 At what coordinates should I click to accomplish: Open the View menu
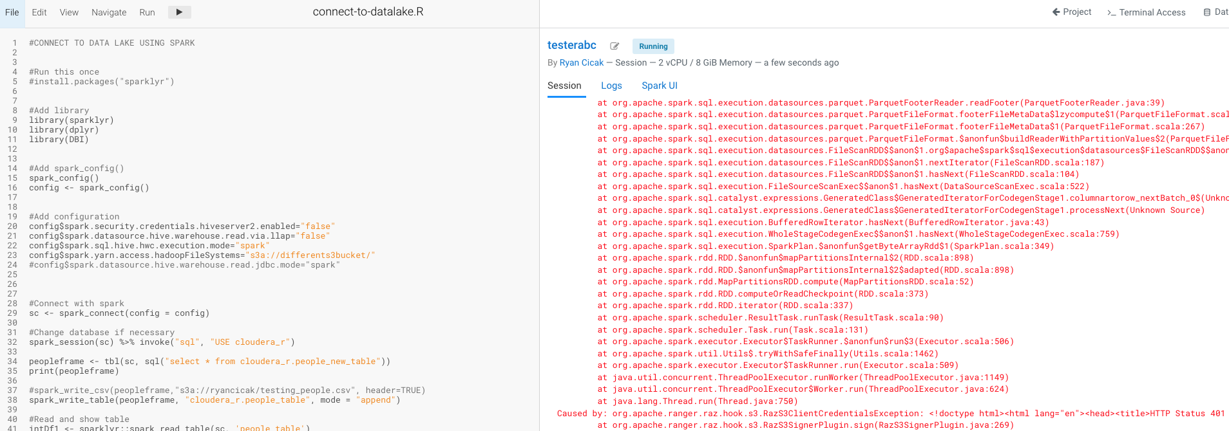(x=69, y=12)
